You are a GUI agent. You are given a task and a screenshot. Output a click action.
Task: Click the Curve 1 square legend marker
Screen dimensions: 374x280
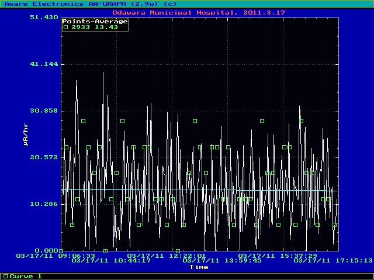(x=5, y=276)
